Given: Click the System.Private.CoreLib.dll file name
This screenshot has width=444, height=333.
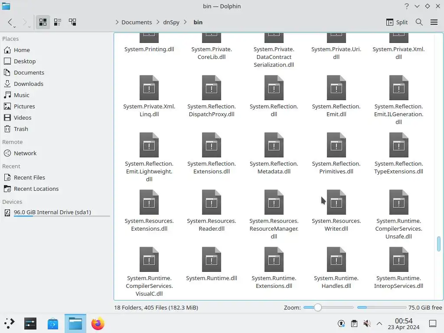Looking at the screenshot, I should [212, 53].
